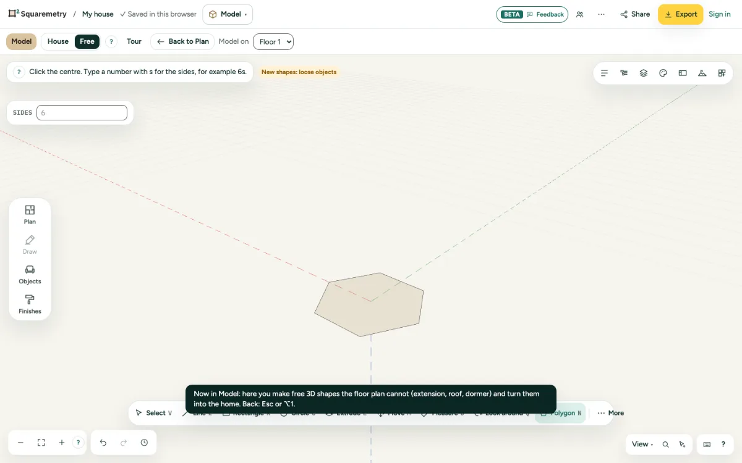The width and height of the screenshot is (742, 463).
Task: Zoom in with the plus icon
Action: coord(62,443)
